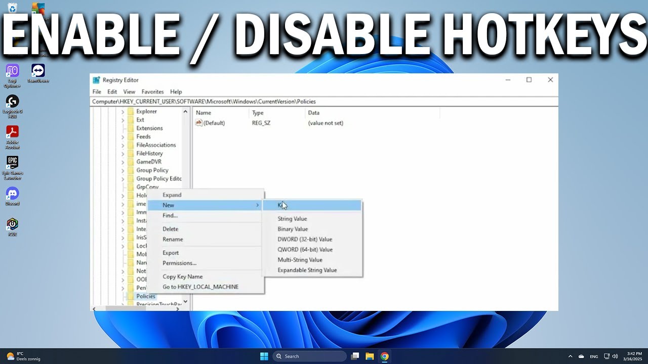Expand the FileHistory tree node
Screen dimensions: 648x364
(123, 153)
